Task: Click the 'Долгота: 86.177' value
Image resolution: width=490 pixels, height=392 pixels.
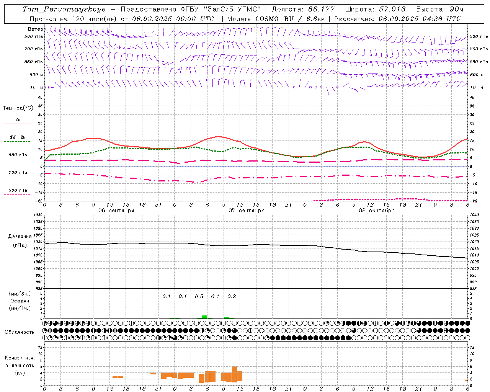Action: [x=303, y=9]
